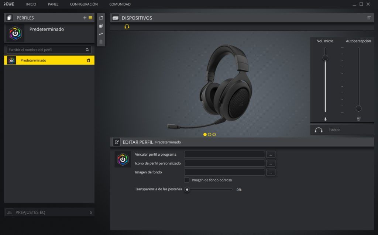This screenshot has height=235, width=378.
Task: Click the Perfiles panel header icon
Action: (9, 18)
